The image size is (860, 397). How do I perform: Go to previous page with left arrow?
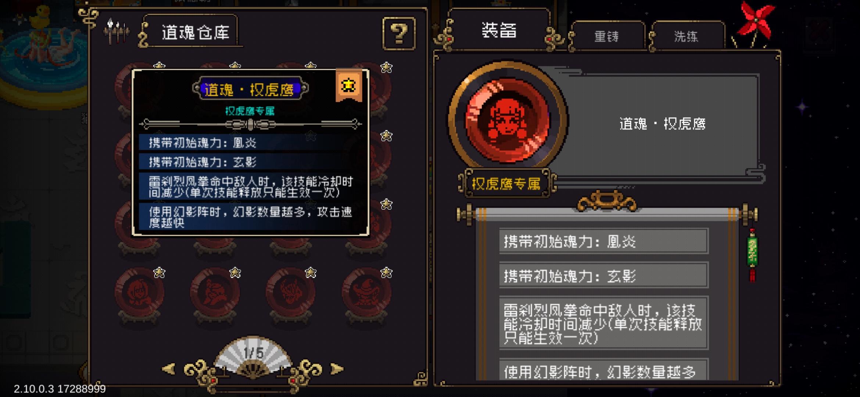click(169, 369)
